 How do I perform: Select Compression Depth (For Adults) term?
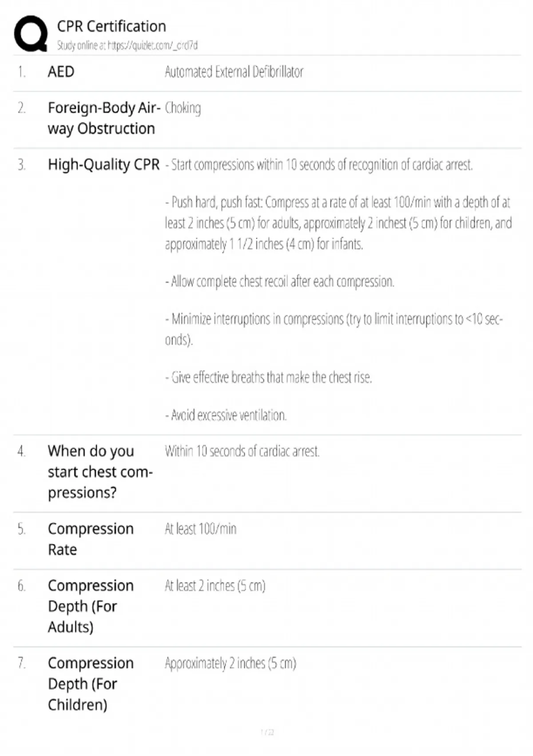pyautogui.click(x=91, y=606)
